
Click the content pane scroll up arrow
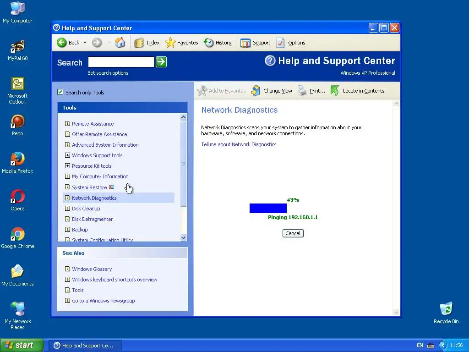[x=396, y=104]
